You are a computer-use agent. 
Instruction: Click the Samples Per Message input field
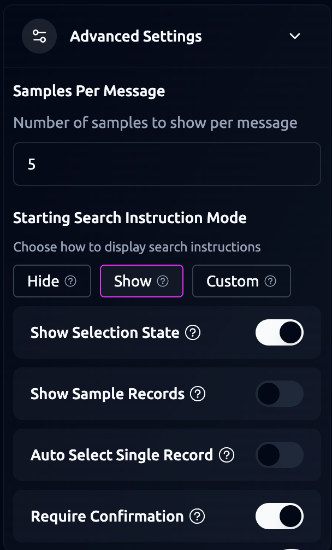[x=167, y=164]
